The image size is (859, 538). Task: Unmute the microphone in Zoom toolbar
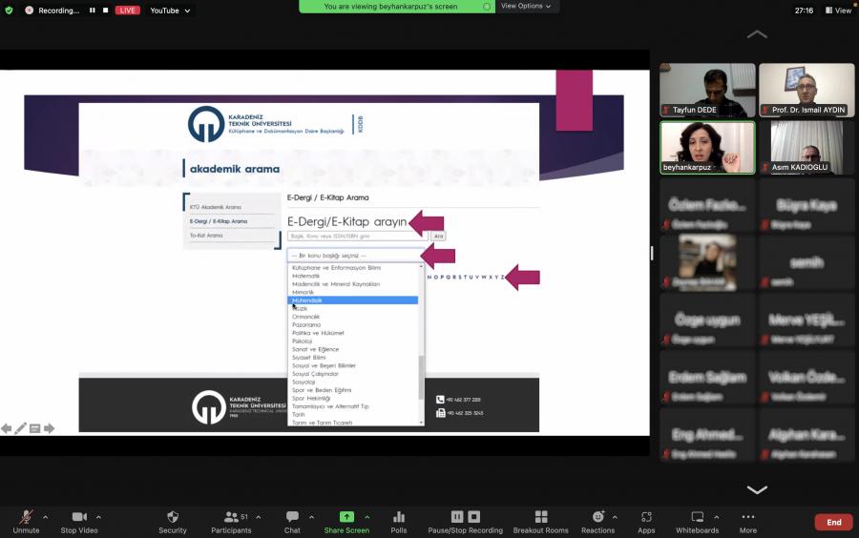(x=26, y=522)
